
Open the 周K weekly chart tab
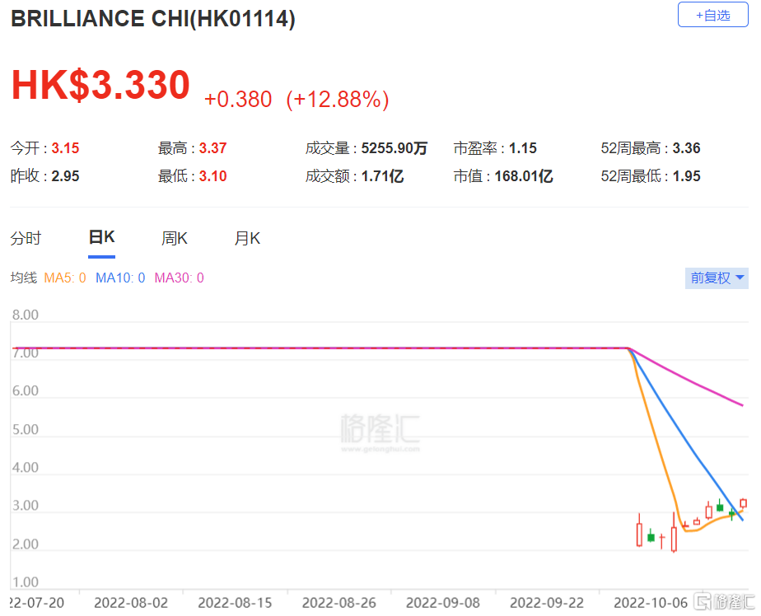click(x=175, y=238)
